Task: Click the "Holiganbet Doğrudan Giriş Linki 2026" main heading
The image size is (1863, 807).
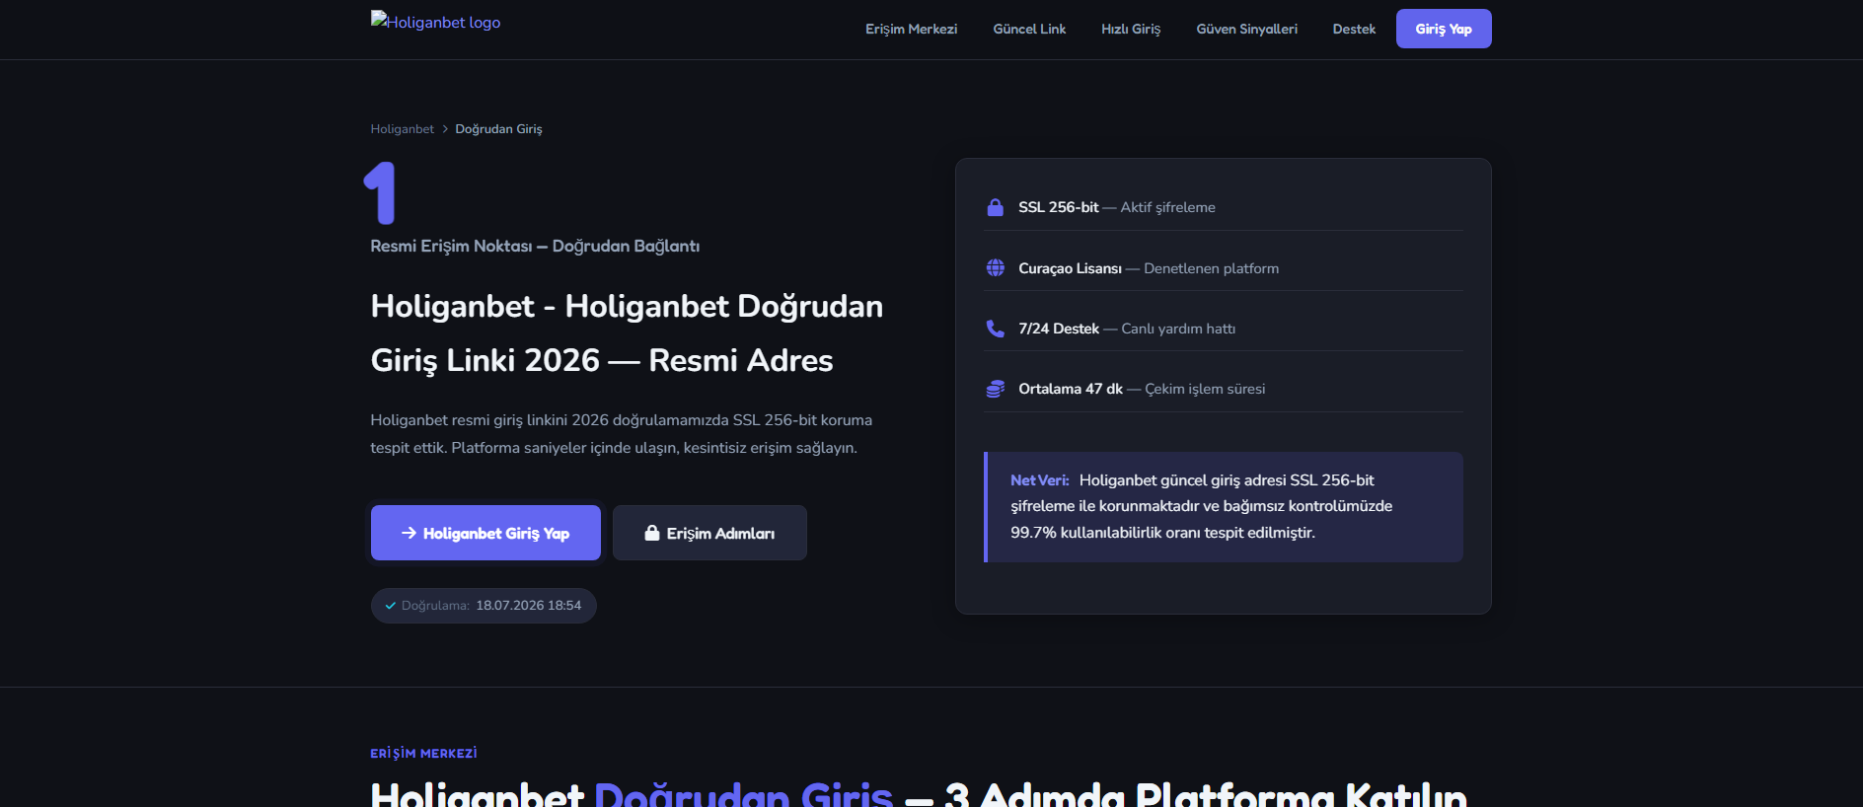Action: pyautogui.click(x=627, y=333)
